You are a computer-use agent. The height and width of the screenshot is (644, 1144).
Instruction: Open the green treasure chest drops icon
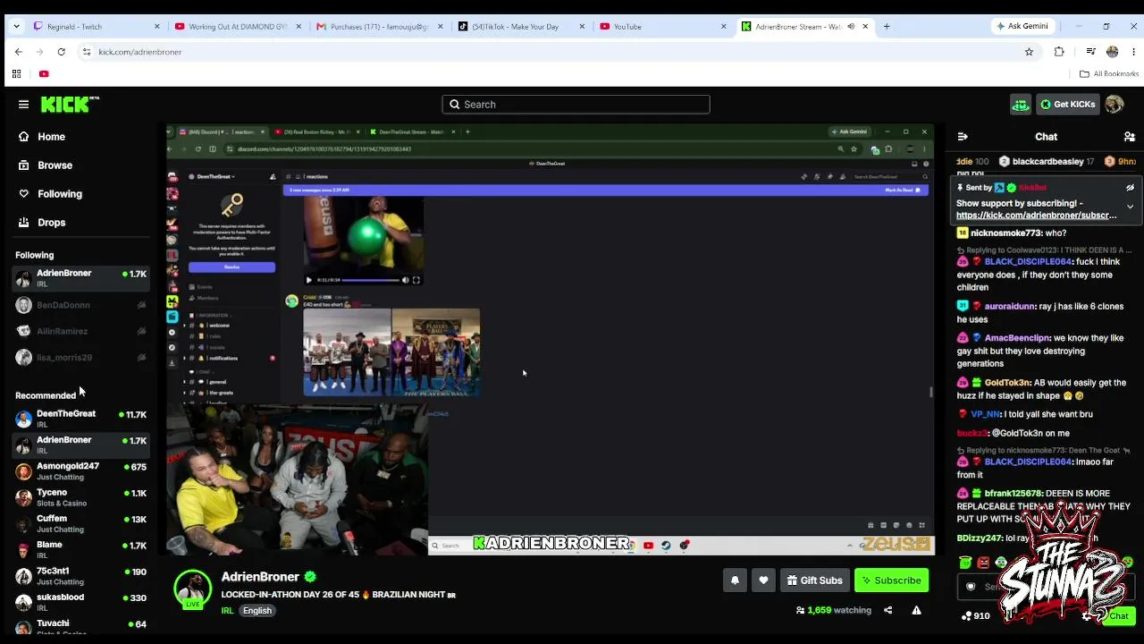click(1021, 105)
